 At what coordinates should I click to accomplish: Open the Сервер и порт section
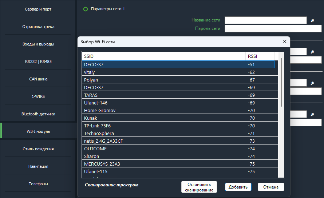38,9
